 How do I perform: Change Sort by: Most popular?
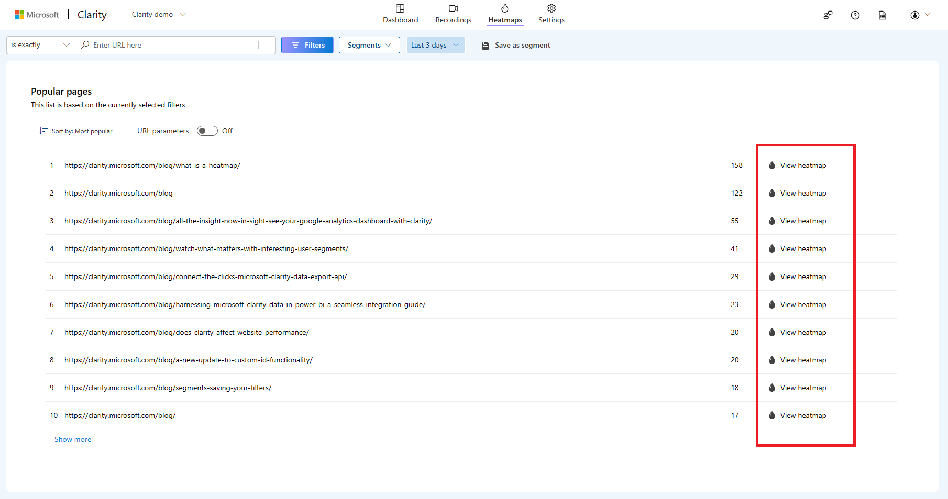[76, 131]
